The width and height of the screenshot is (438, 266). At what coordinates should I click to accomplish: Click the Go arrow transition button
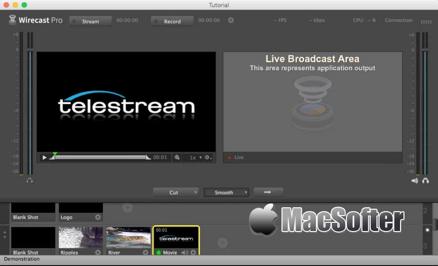pos(268,192)
